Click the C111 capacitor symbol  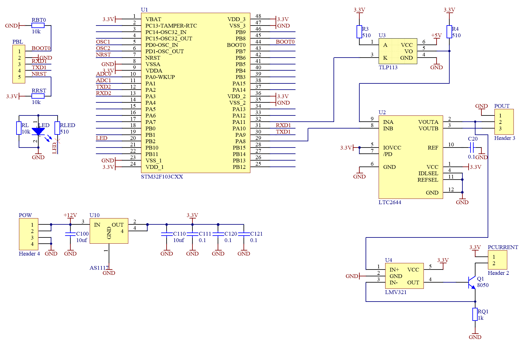coord(192,234)
